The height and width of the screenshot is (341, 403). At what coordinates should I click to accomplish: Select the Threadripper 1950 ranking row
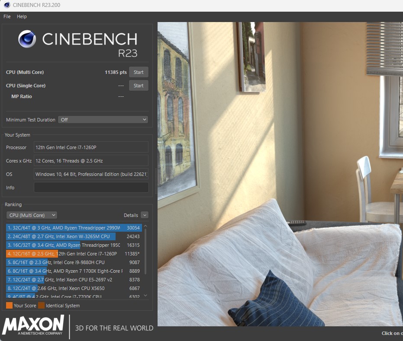74,245
